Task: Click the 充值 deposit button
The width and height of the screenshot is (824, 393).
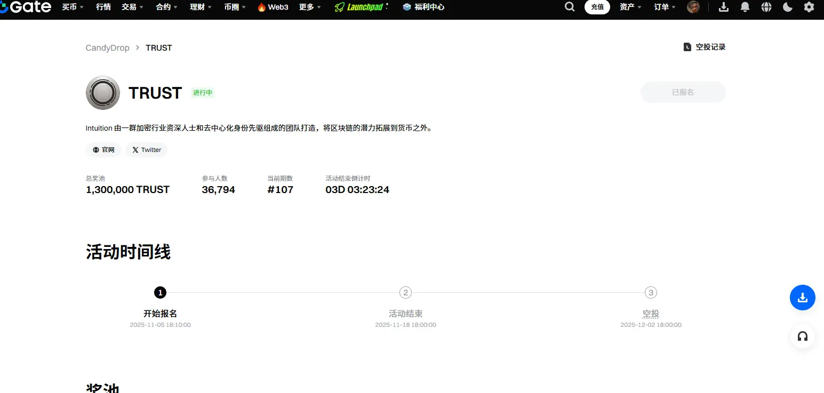Action: tap(597, 7)
